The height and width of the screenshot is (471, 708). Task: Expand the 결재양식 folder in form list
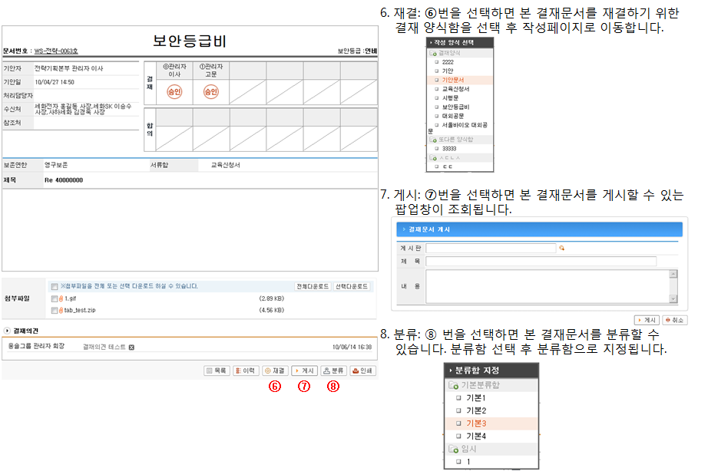433,53
